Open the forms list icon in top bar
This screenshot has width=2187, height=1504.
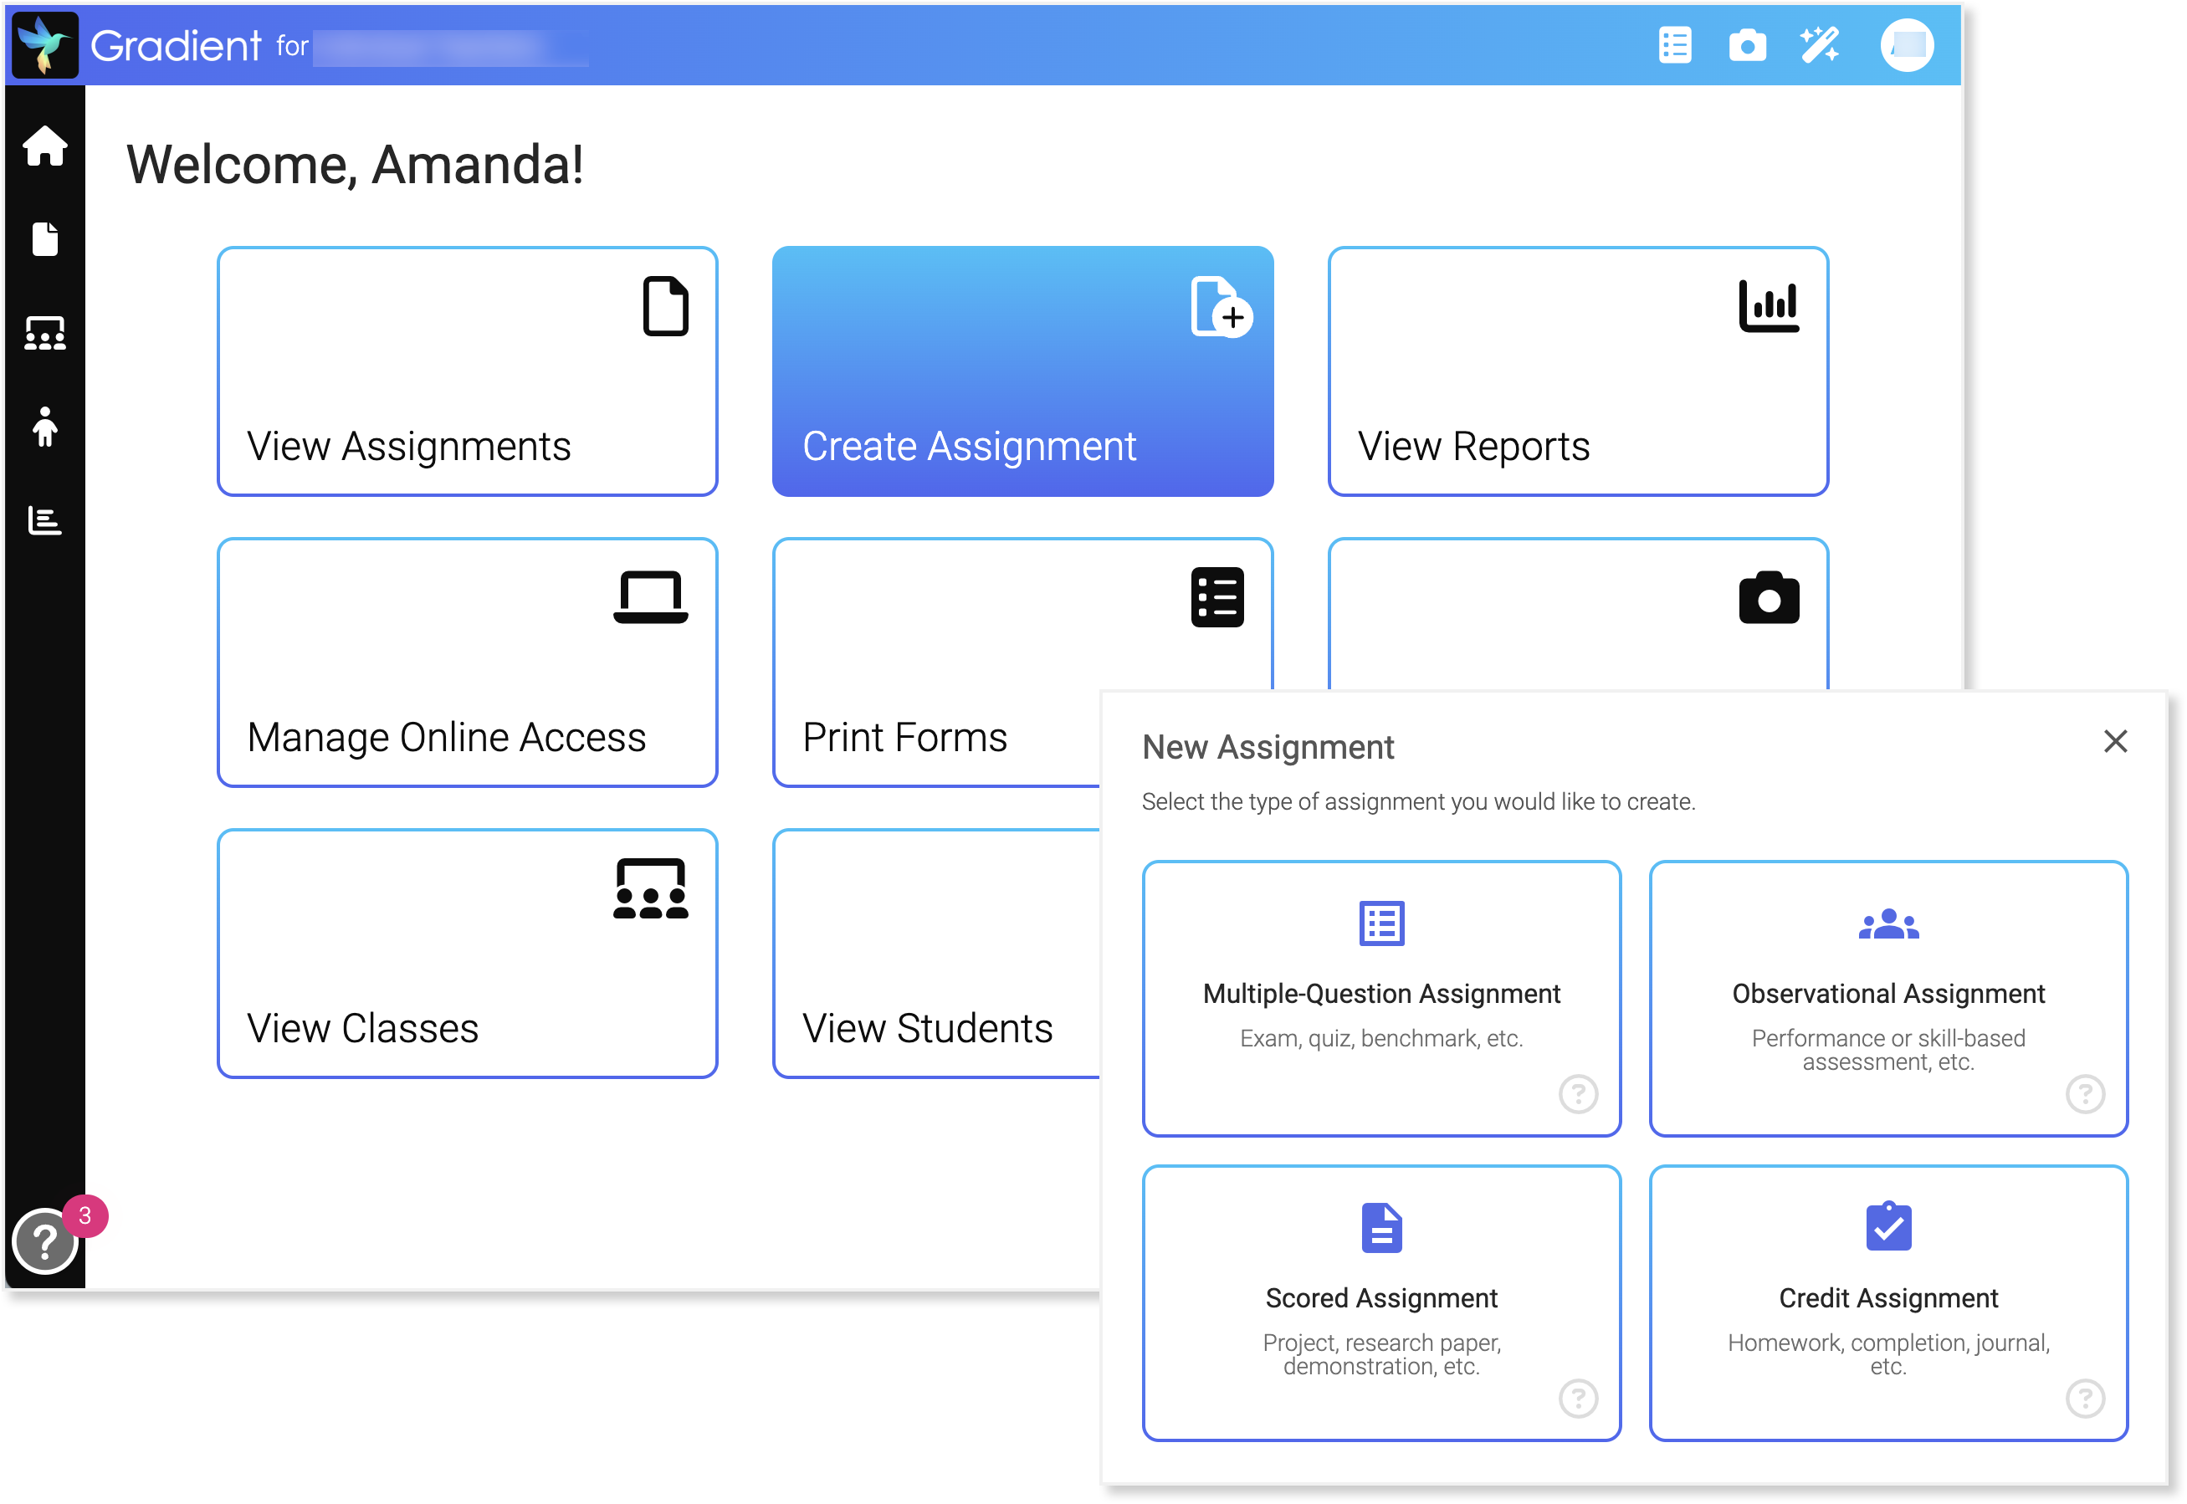click(x=1675, y=44)
